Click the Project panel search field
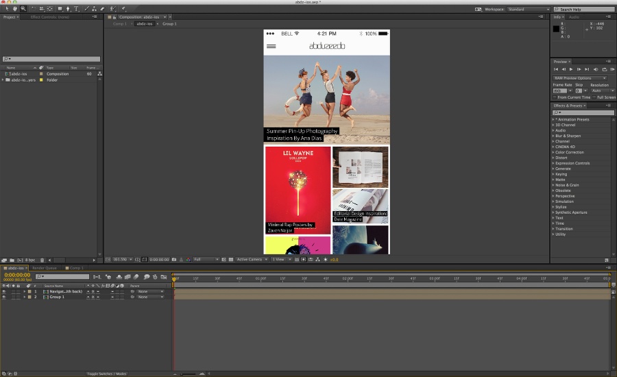This screenshot has width=617, height=377. (51, 59)
